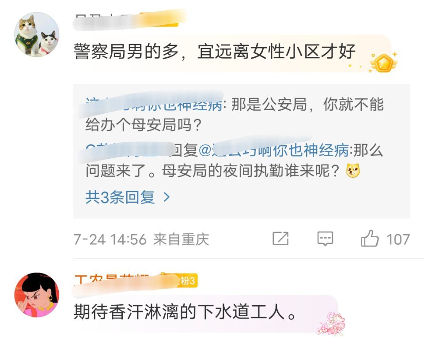Screen dimensions: 424x337
Task: Select the comment 警察局男的多，宜远离女性小区才好
Action: (x=215, y=52)
